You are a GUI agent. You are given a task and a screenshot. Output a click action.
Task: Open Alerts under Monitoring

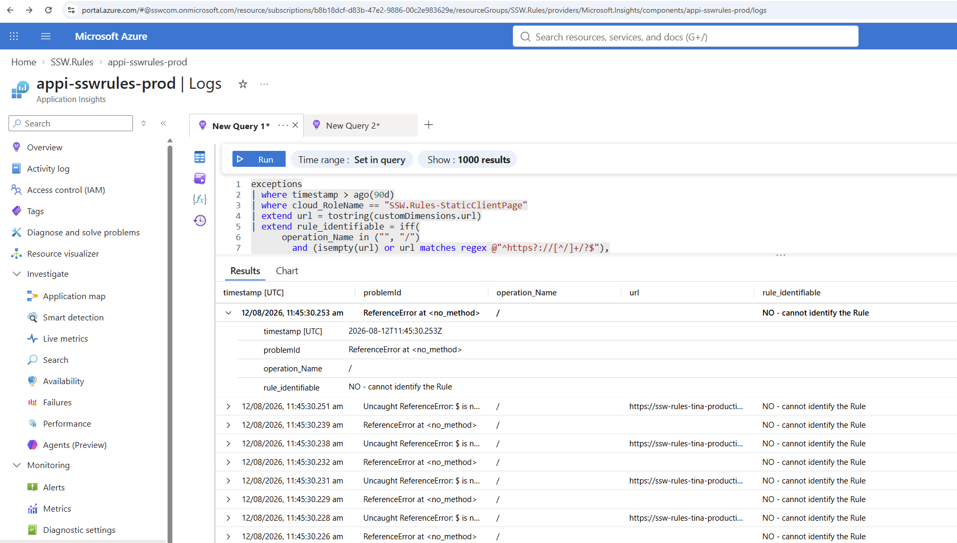tap(54, 487)
